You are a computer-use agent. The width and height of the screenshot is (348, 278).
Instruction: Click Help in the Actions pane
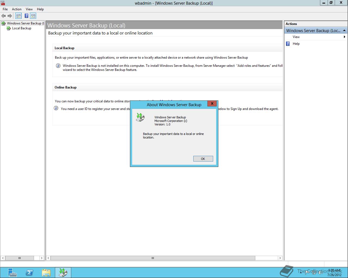[x=296, y=44]
